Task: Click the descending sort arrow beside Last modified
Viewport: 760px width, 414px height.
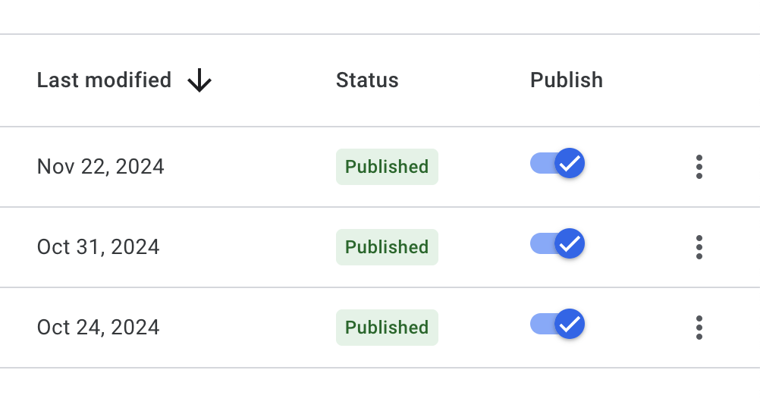Action: coord(199,80)
